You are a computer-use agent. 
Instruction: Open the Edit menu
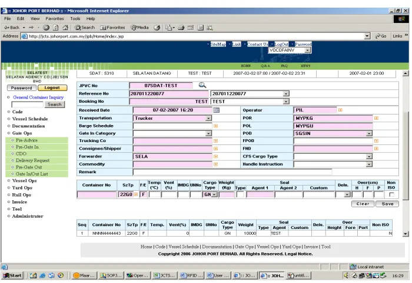tap(21, 19)
